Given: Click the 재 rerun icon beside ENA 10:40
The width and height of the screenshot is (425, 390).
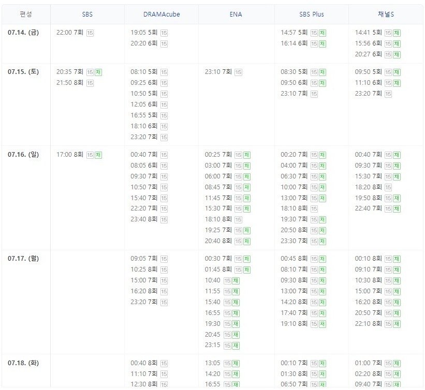Looking at the screenshot, I should click(x=236, y=281).
